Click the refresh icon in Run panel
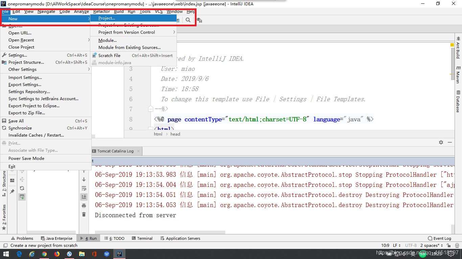The height and width of the screenshot is (259, 462). coord(22,188)
